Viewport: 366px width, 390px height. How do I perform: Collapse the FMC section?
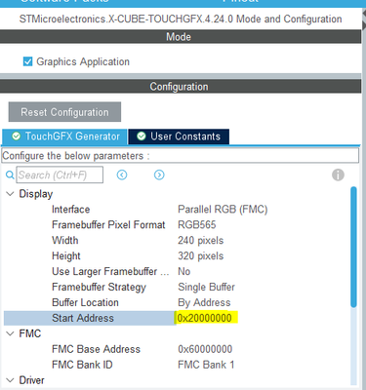pyautogui.click(x=10, y=333)
